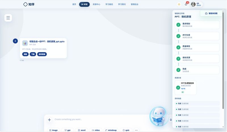
Task: Click the 资源分支 section heading
Action: click(178, 78)
